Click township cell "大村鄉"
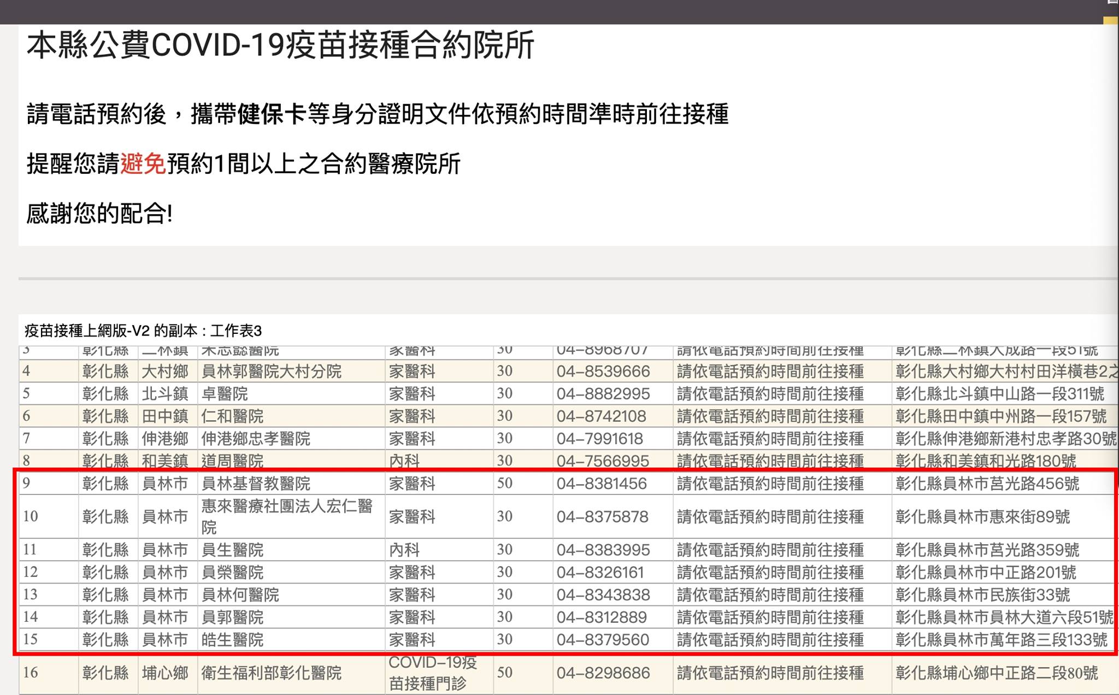 165,372
